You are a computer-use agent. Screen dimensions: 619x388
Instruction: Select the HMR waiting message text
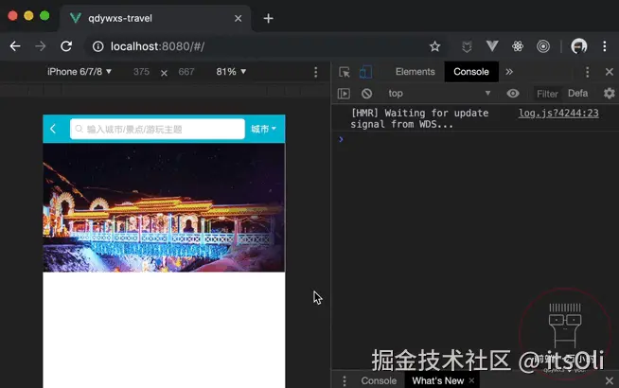tap(419, 118)
